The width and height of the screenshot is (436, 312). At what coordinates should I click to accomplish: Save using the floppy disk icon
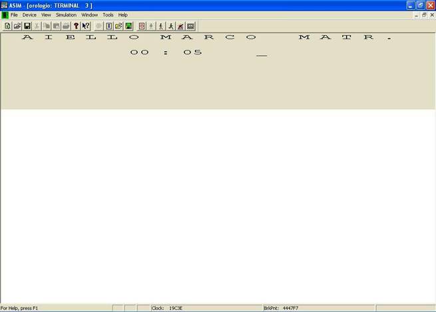[27, 26]
